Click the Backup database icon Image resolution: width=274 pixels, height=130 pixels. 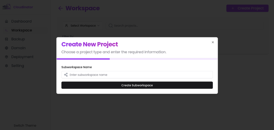(x=6, y=39)
